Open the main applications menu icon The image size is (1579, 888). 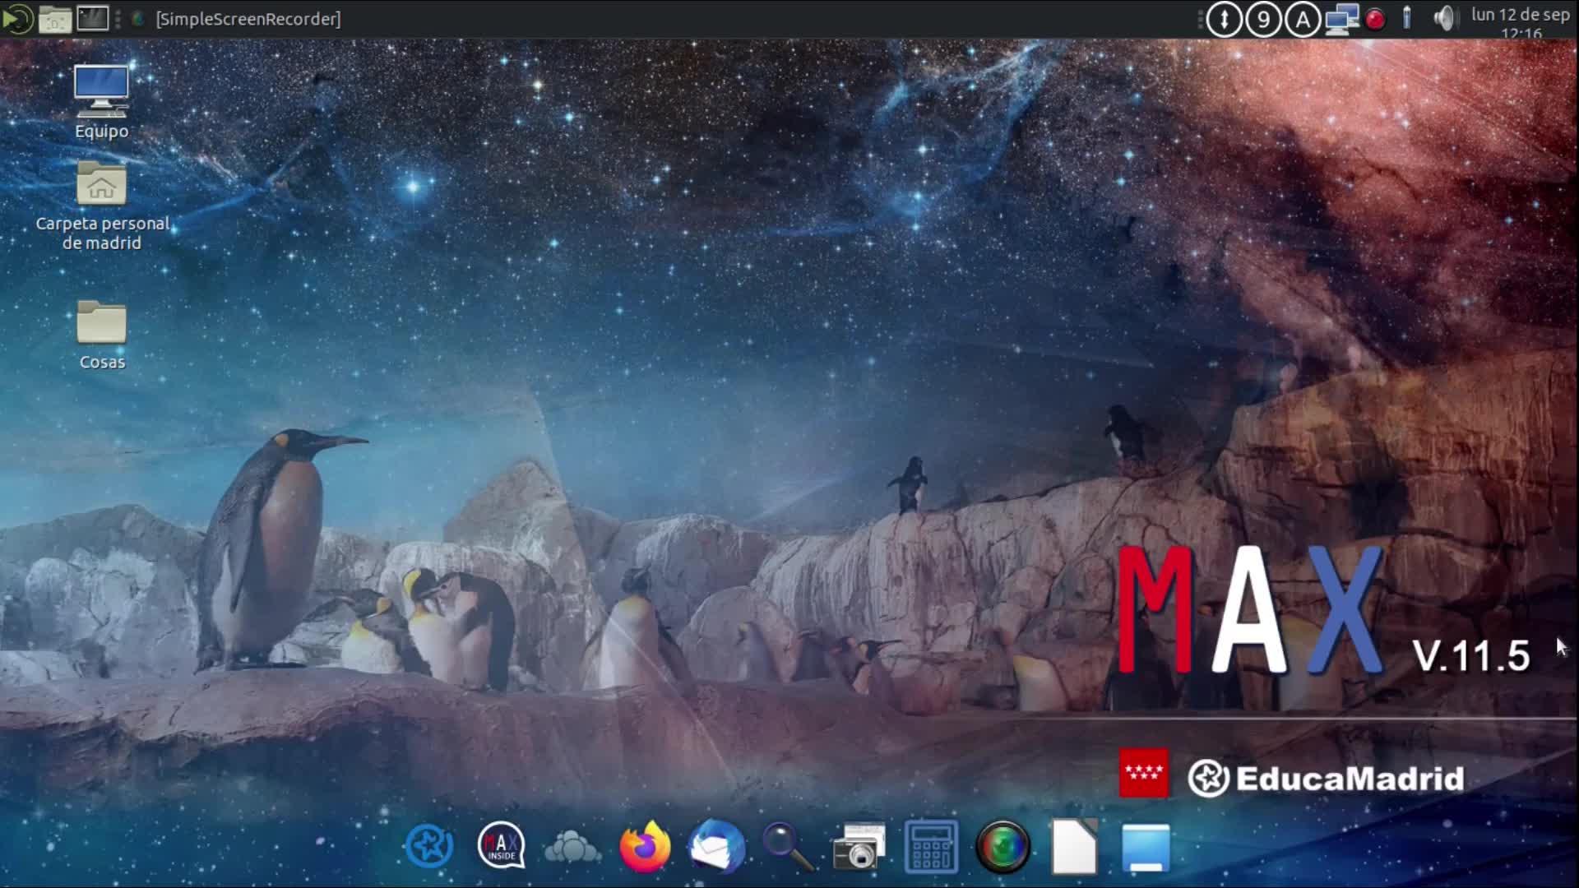point(17,18)
